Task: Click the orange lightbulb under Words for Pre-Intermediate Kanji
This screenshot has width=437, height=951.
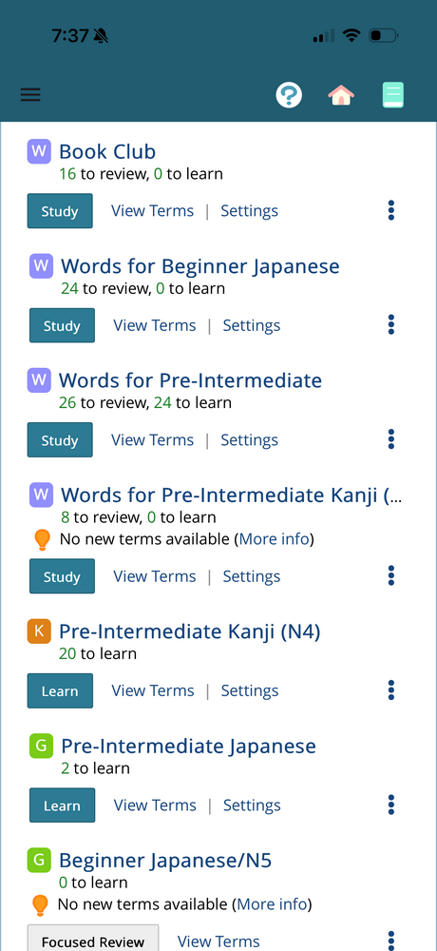Action: click(x=42, y=539)
